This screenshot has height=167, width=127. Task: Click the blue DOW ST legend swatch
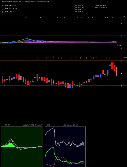3,6
